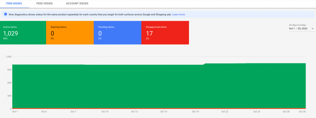
Task: Click the red disapproved line in chart
Action: [159, 108]
